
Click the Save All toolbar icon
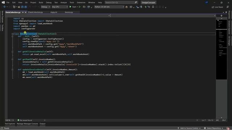[x=26, y=7]
